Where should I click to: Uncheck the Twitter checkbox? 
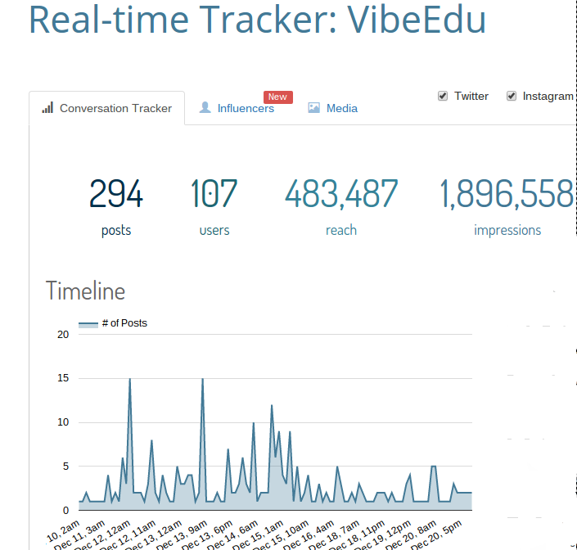click(443, 96)
